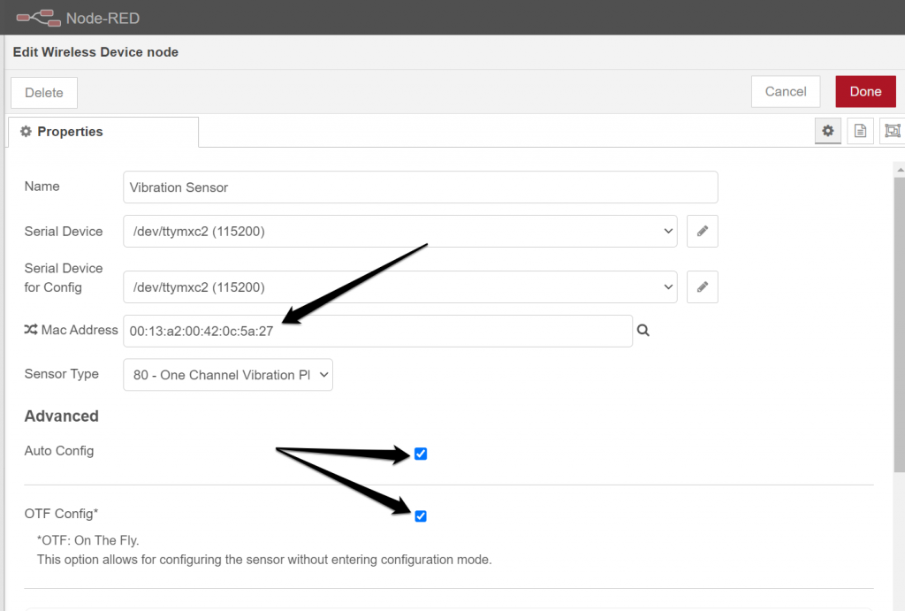
Task: Expand the Sensor Type dropdown
Action: 228,375
